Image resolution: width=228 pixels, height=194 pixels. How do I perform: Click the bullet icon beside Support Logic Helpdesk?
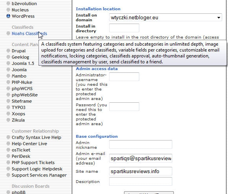click(8, 168)
